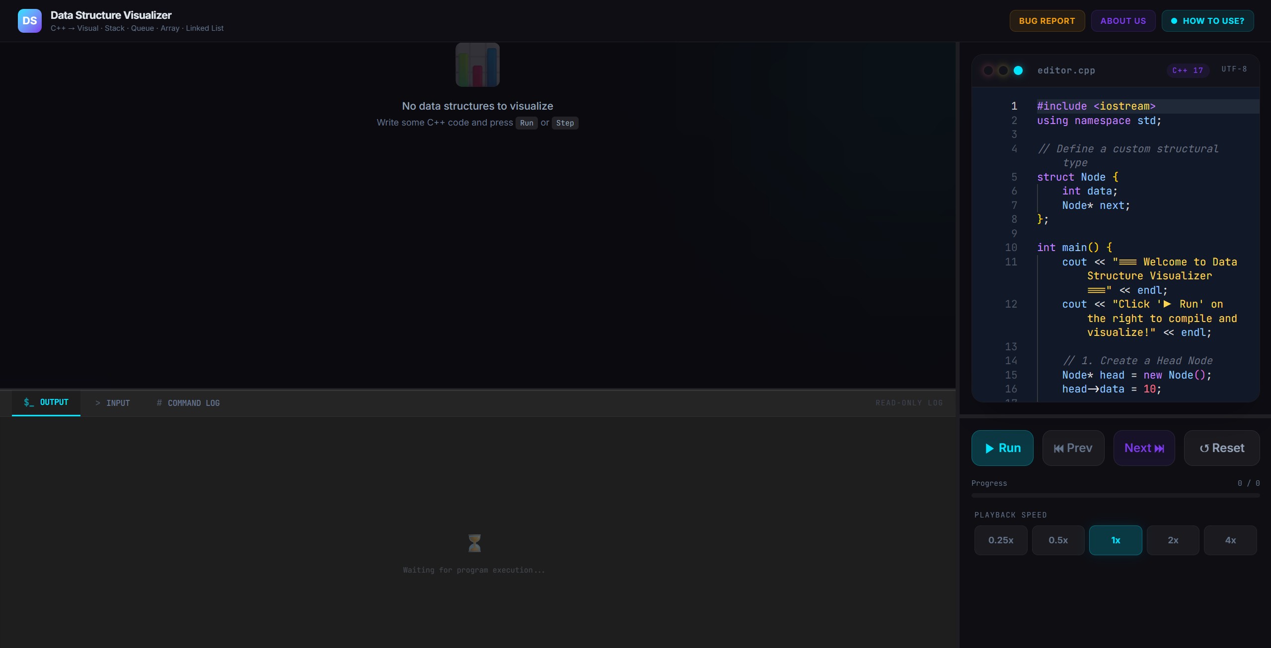Set playback speed to 0.25x
The width and height of the screenshot is (1271, 648).
[x=1001, y=540]
